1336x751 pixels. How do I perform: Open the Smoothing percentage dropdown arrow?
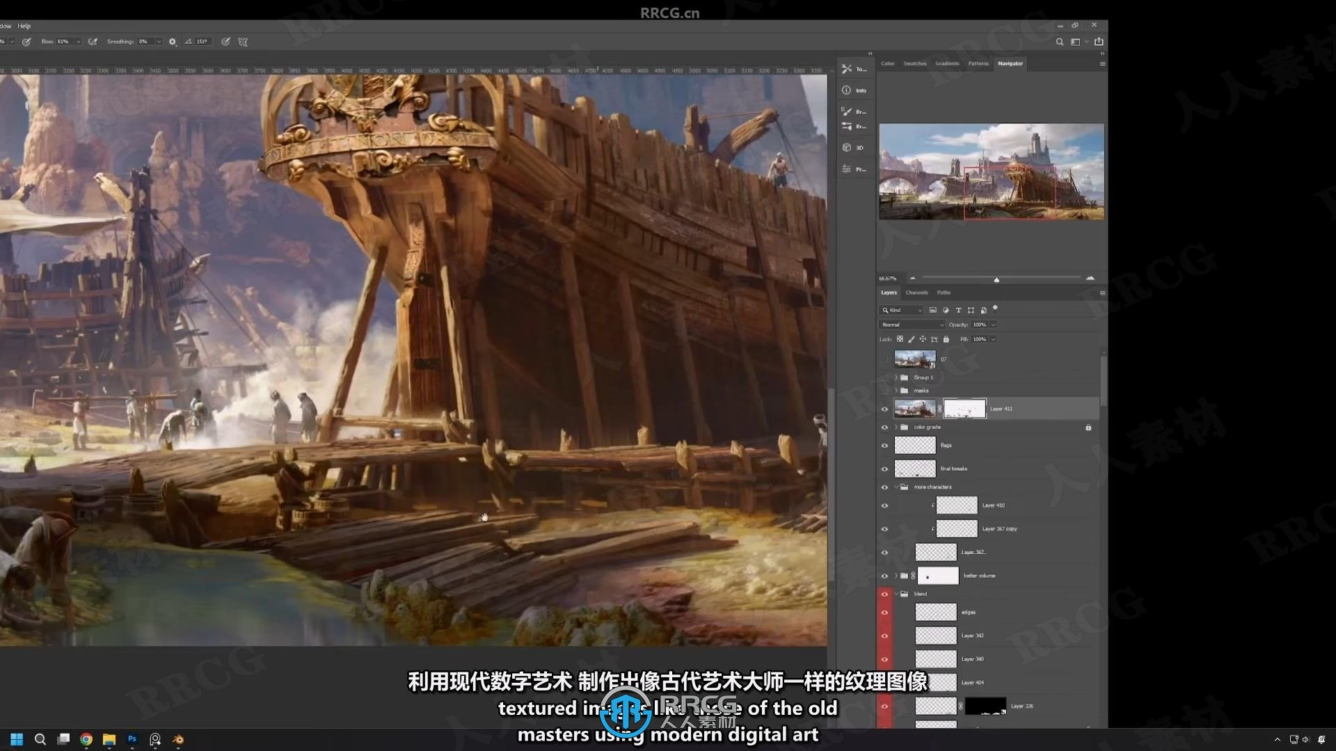[x=159, y=42]
